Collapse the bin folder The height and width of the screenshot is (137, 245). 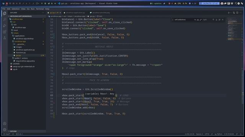[15, 25]
